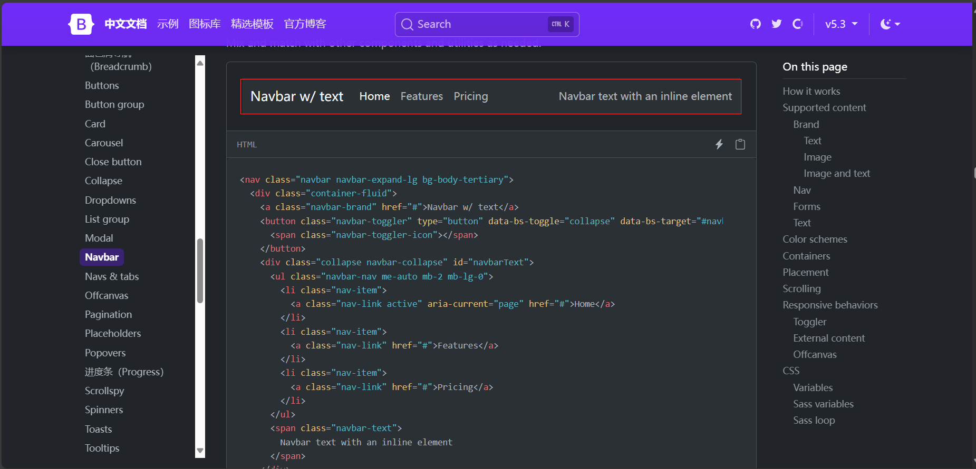The image size is (976, 469).
Task: Open Button group in the sidebar
Action: pyautogui.click(x=114, y=104)
